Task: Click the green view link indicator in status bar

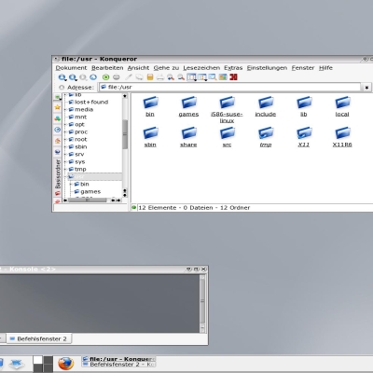Action: pos(134,207)
